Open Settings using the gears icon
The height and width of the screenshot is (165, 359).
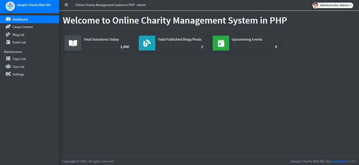pyautogui.click(x=8, y=74)
